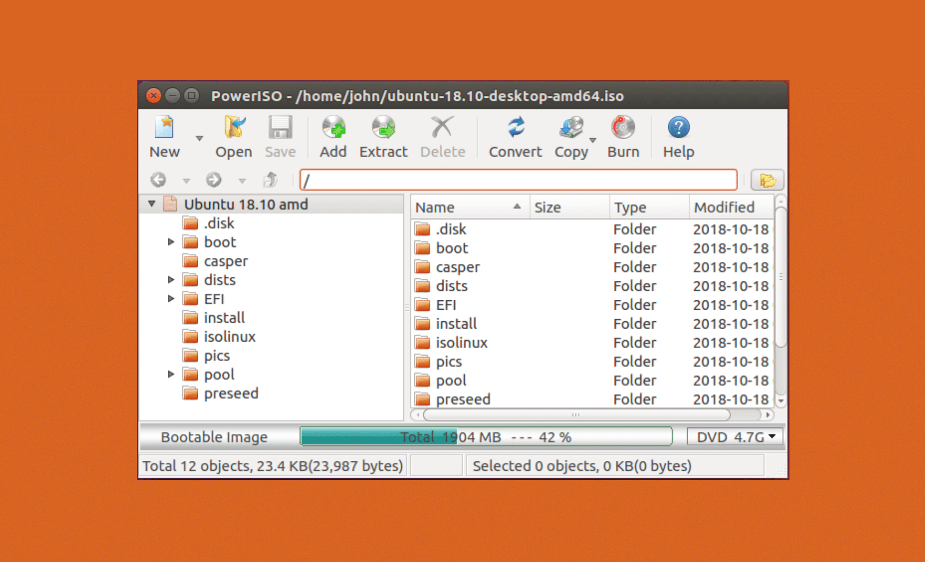Collapse the Ubuntu 18.10 amd tree root
Viewport: 925px width, 562px height.
152,204
